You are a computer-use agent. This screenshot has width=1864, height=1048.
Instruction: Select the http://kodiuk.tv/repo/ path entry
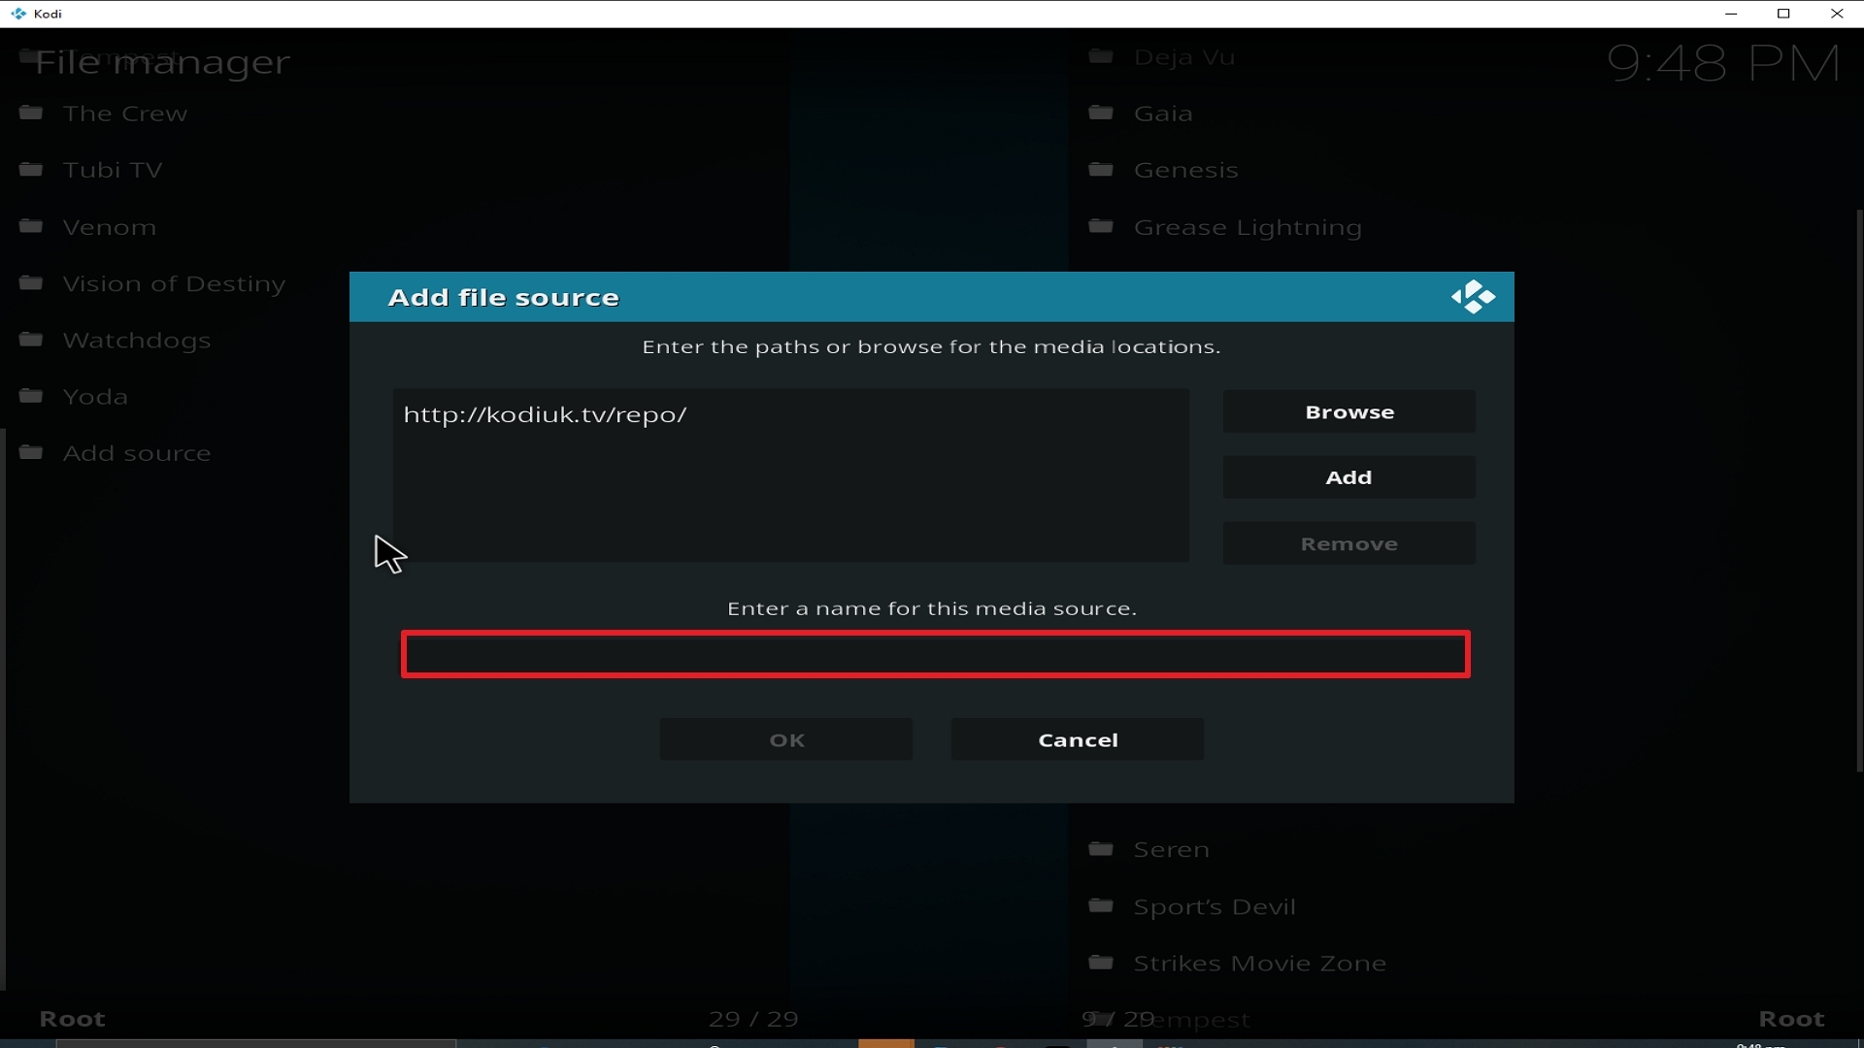545,415
